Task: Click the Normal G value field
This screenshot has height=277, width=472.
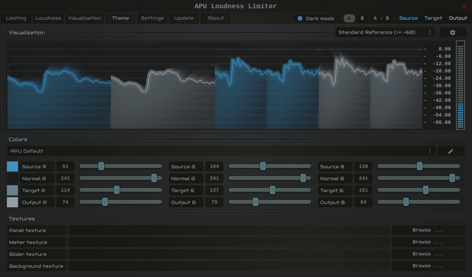Action: pyautogui.click(x=214, y=178)
